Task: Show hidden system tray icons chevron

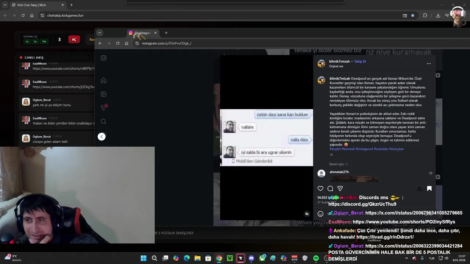Action: [x=406, y=258]
